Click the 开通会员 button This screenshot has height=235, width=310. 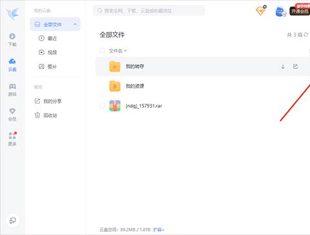coord(300,11)
